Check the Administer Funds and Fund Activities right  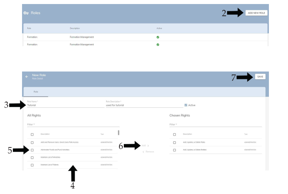pyautogui.click(x=32, y=150)
